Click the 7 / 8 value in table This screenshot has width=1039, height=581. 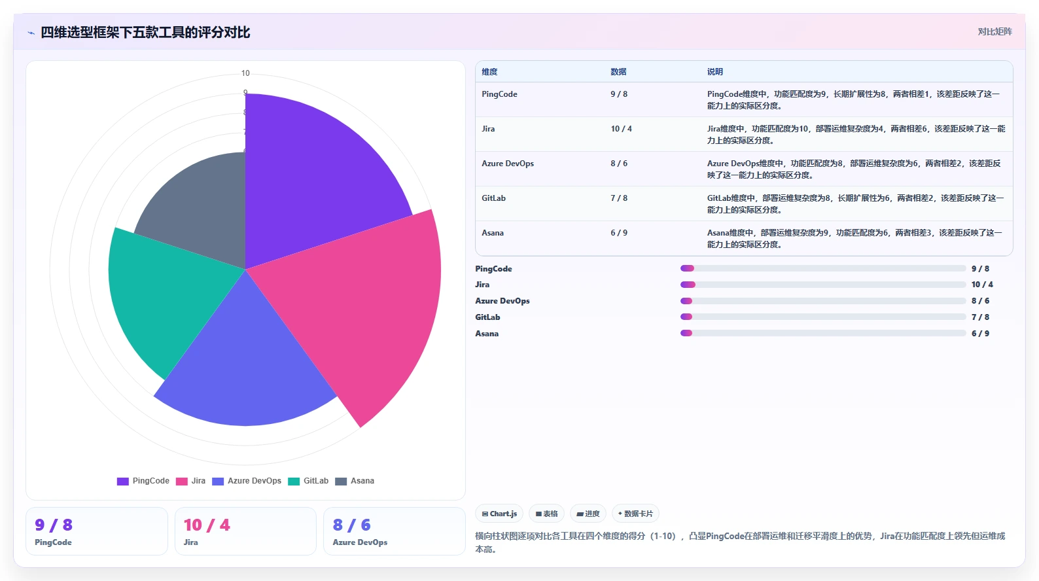[x=619, y=198]
